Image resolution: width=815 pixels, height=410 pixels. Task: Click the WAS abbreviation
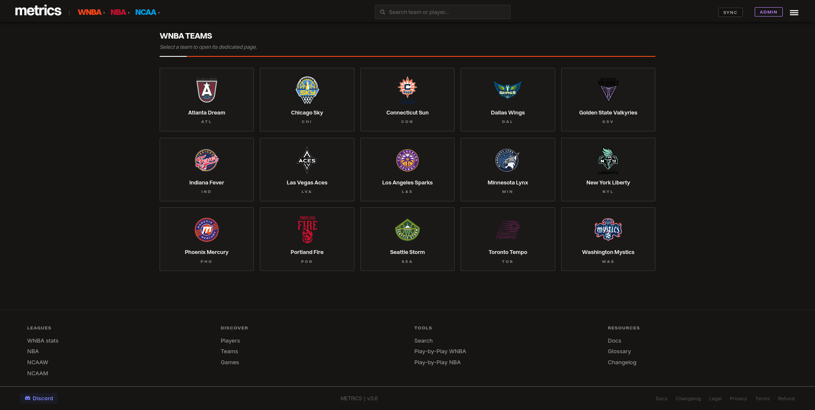coord(608,262)
